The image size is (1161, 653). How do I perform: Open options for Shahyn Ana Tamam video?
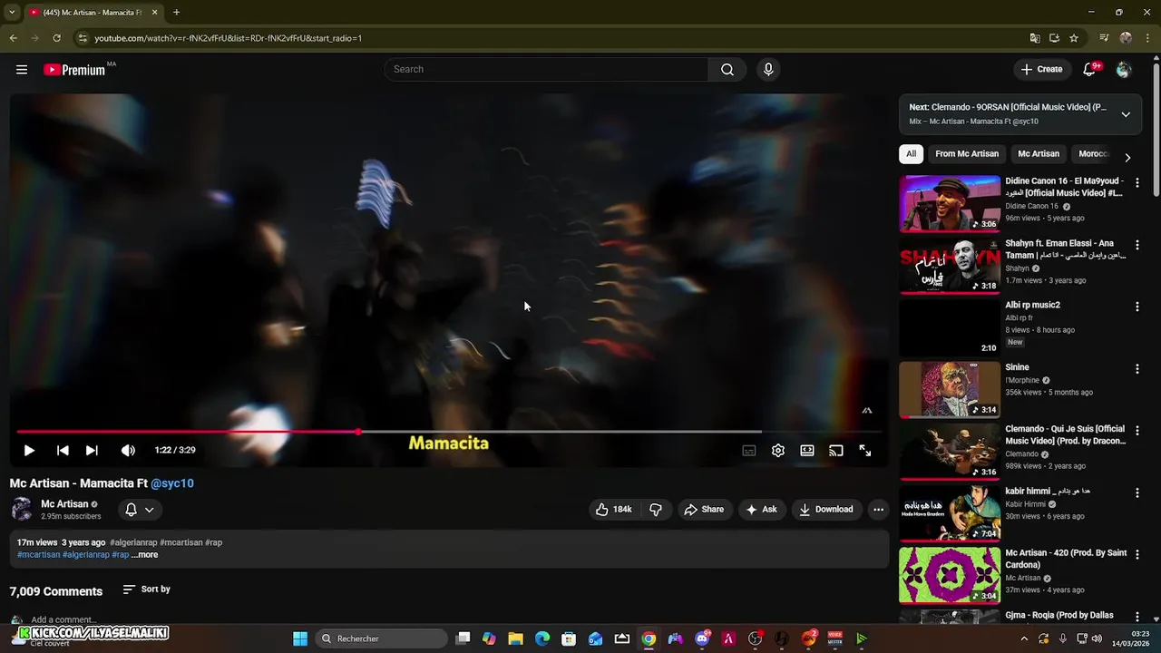(1137, 245)
